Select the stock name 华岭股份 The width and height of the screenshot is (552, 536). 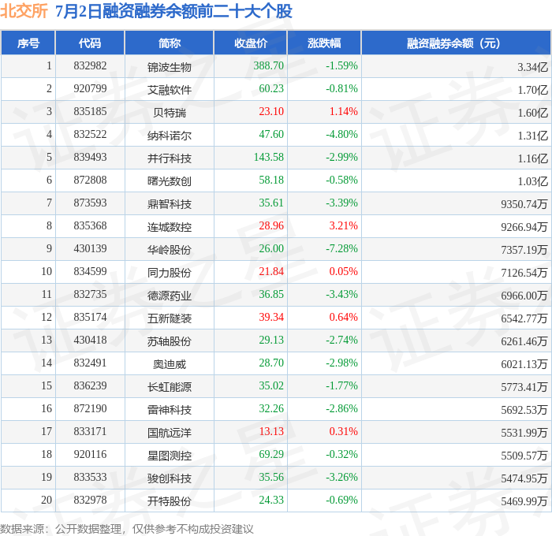170,250
